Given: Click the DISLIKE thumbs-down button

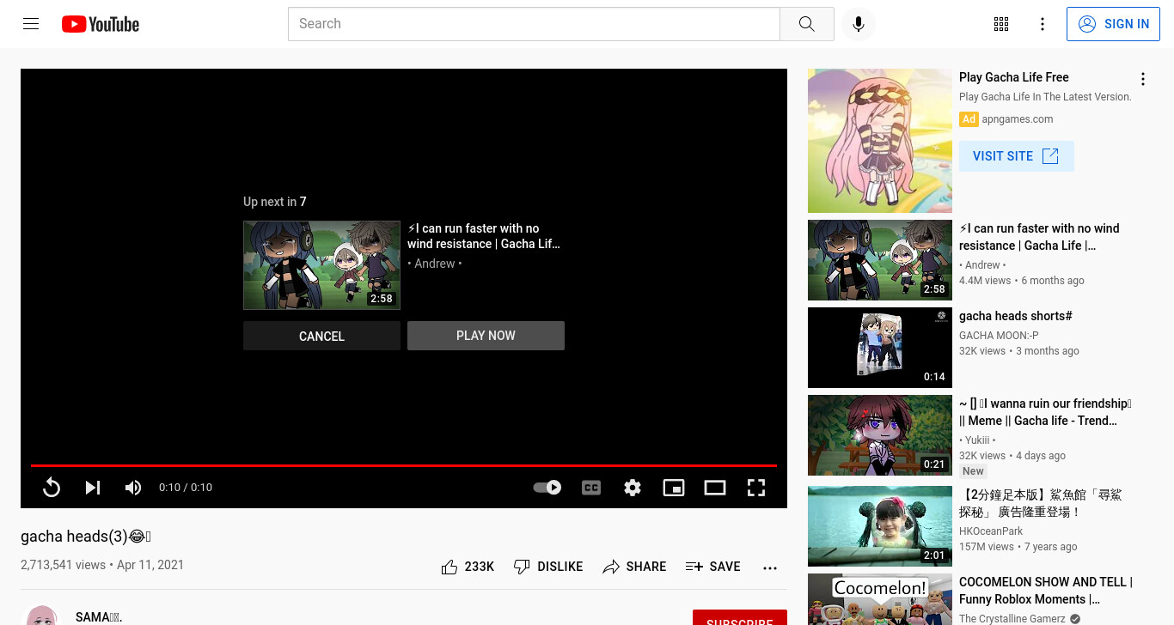Looking at the screenshot, I should pos(548,567).
